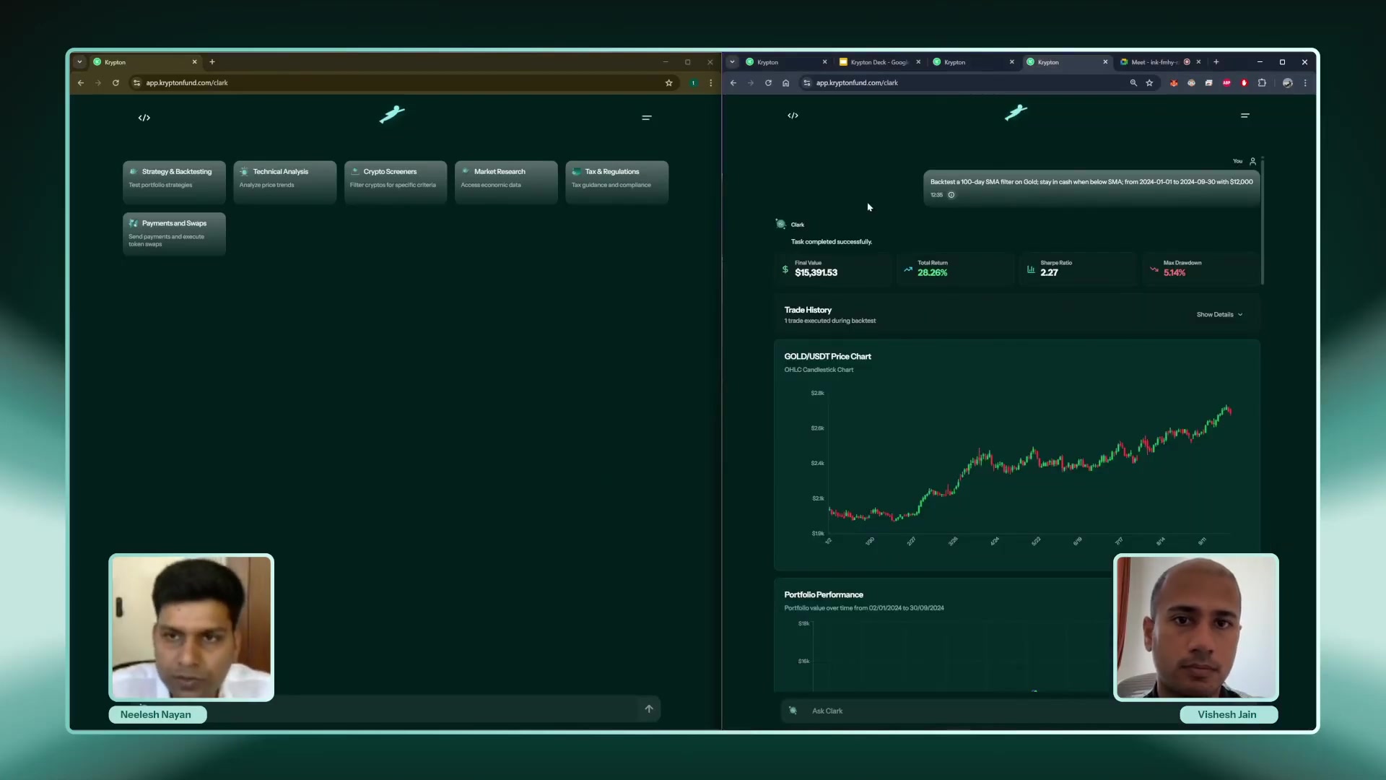The image size is (1386, 780).
Task: Open browser extensions puzzle icon
Action: 1262,83
